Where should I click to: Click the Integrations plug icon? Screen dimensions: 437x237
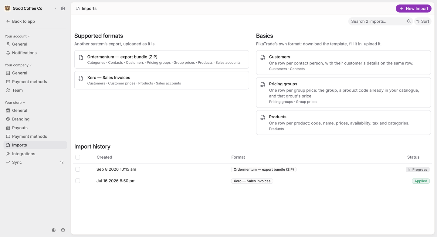(8, 154)
